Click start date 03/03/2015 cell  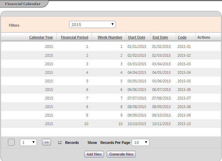tap(136, 64)
